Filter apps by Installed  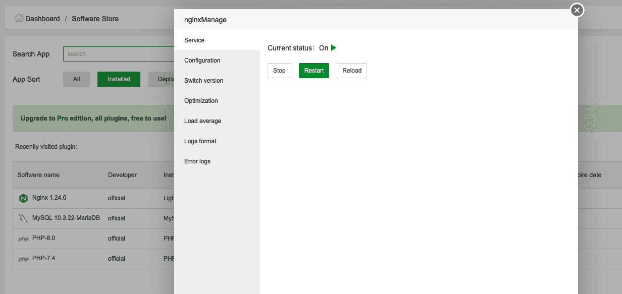[119, 79]
